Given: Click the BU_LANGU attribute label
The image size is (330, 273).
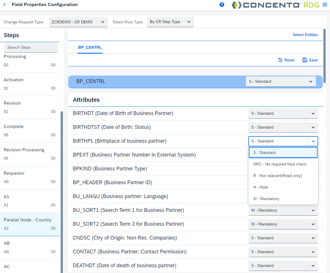Looking at the screenshot, I should point(120,196).
